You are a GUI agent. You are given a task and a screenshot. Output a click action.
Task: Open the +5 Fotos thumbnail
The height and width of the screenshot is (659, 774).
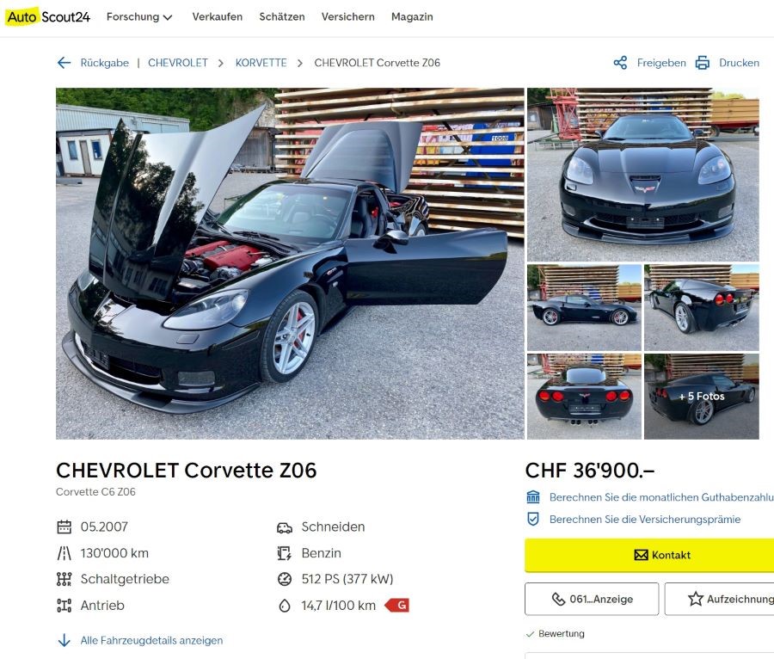pyautogui.click(x=702, y=397)
